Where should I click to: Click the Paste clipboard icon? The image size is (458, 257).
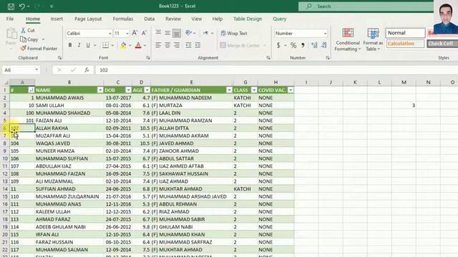pyautogui.click(x=11, y=34)
